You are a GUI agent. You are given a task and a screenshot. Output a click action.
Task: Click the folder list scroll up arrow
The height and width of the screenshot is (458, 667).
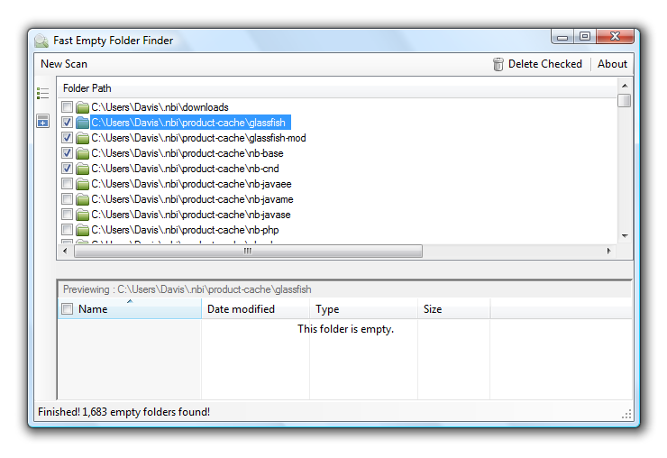point(625,86)
